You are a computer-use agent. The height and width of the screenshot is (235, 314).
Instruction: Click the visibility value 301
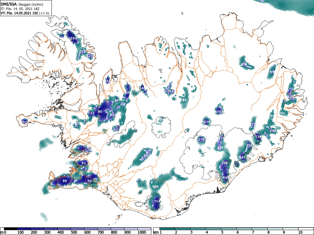point(117,100)
